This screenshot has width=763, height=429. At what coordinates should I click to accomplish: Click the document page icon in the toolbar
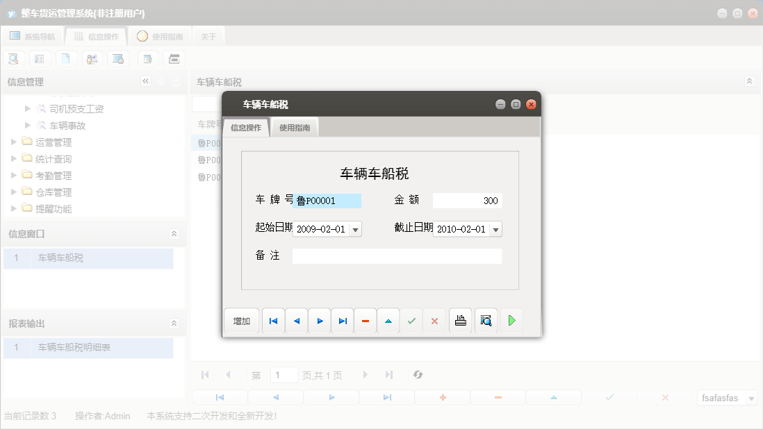66,58
